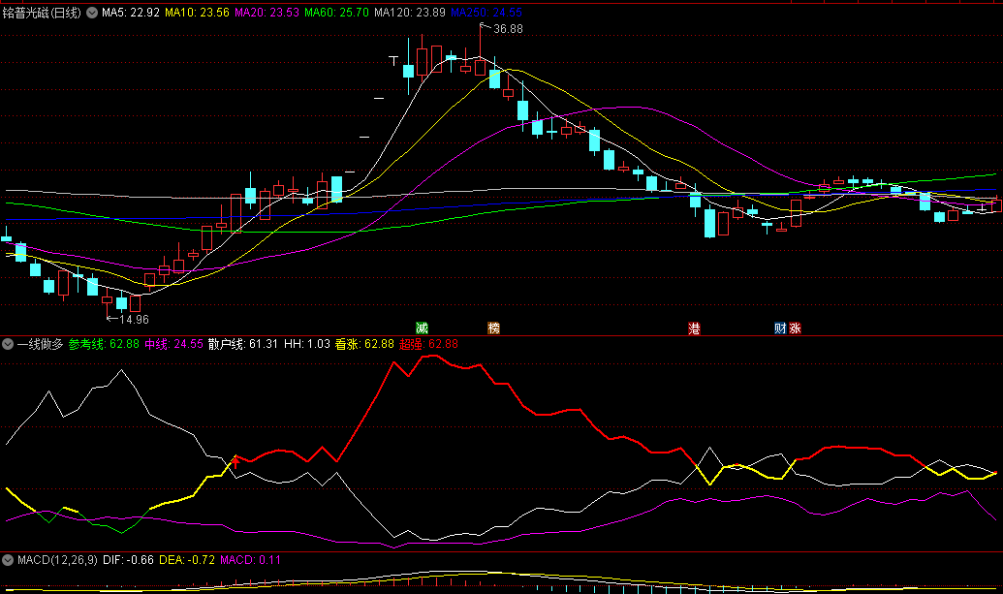Viewport: 1003px width, 594px height.
Task: Select the MA60: 25.70 legend value
Action: (x=336, y=13)
